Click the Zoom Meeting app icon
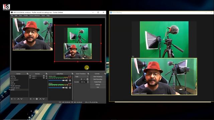This screenshot has height=120, width=214. 111,13
